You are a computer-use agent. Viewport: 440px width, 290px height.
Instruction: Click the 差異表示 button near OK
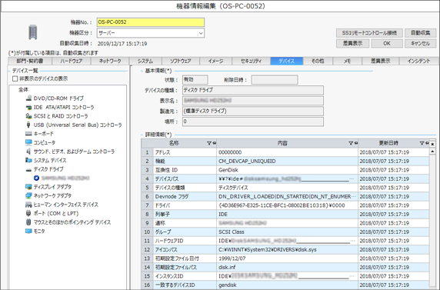[x=352, y=43]
